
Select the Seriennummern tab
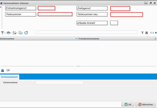point(9,77)
